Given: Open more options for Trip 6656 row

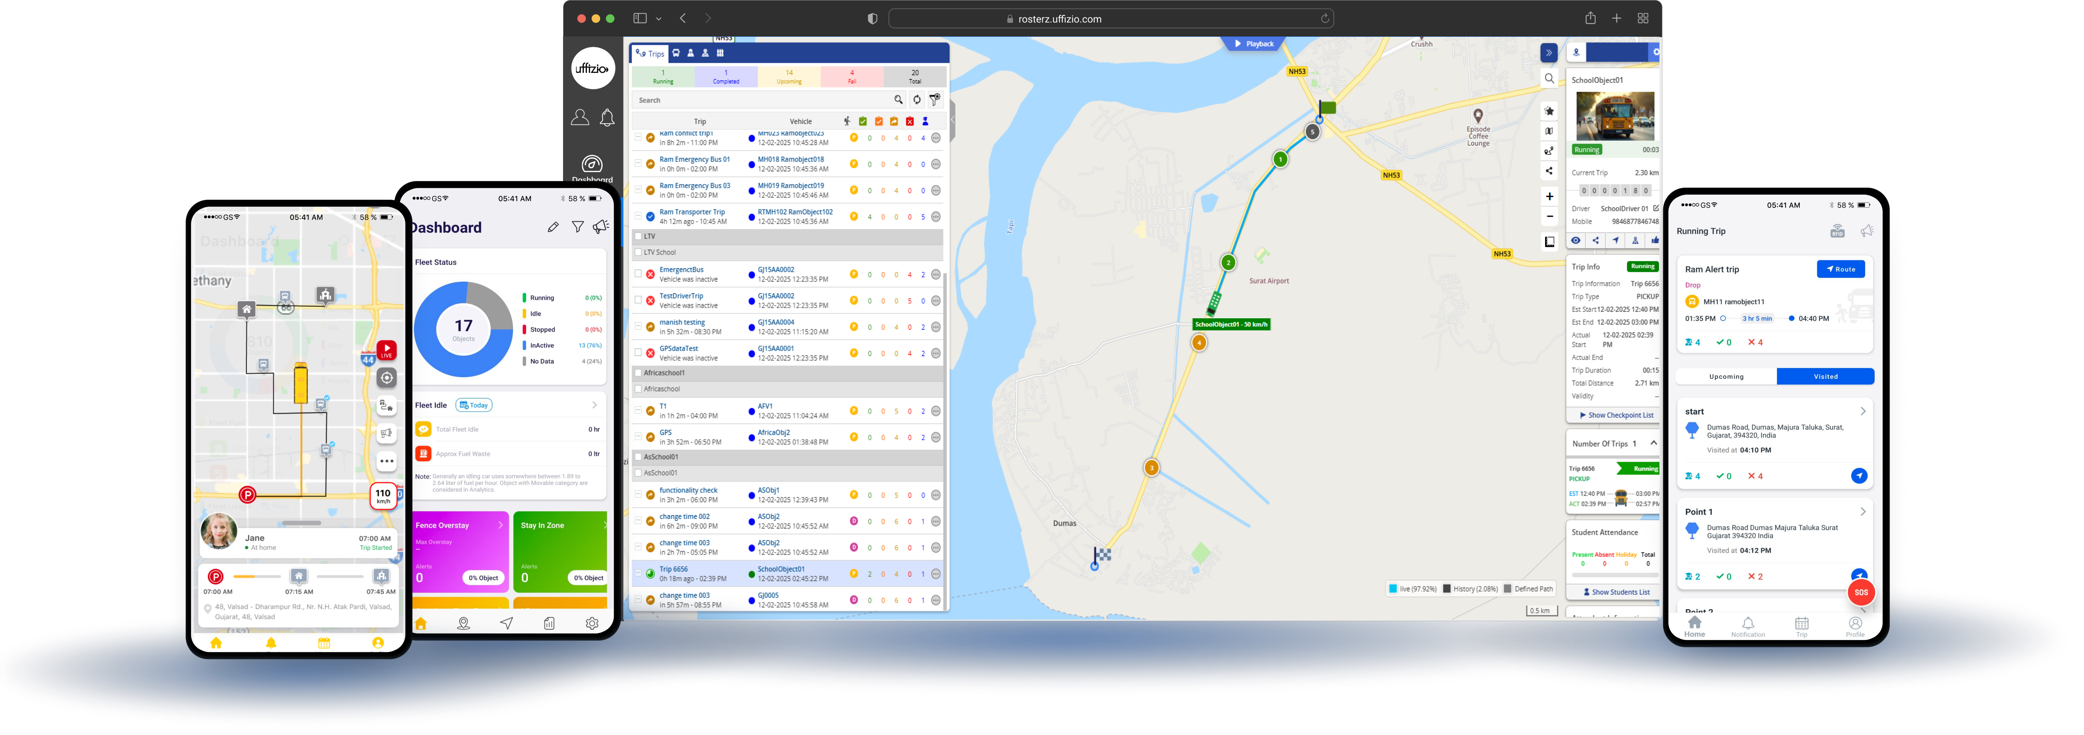Looking at the screenshot, I should click(936, 574).
